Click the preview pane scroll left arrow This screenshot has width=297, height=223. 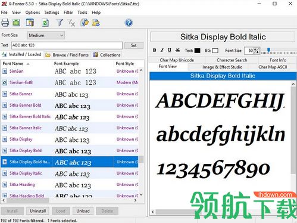pyautogui.click(x=152, y=212)
